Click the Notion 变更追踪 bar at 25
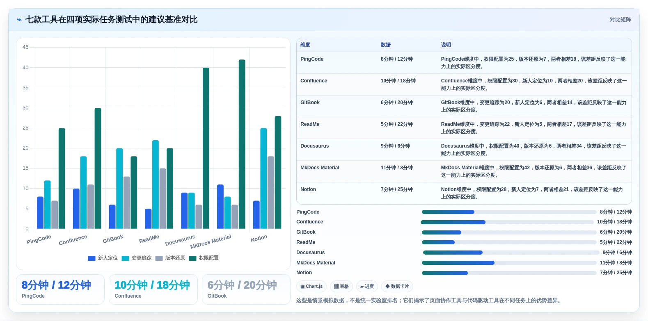The image size is (648, 321). click(263, 178)
